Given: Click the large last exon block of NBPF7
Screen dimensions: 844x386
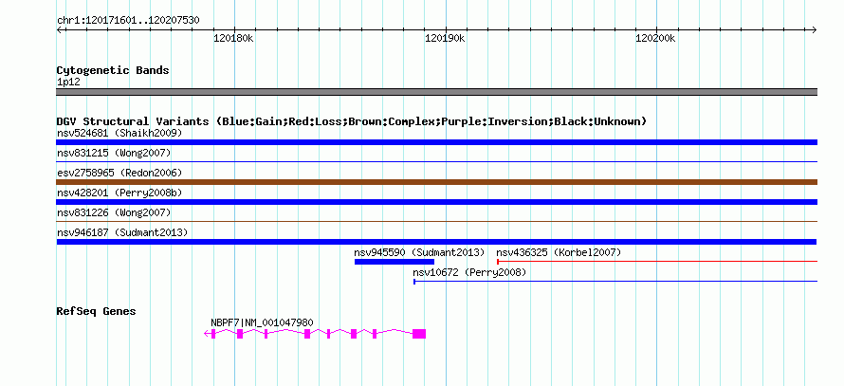Looking at the screenshot, I should tap(419, 334).
